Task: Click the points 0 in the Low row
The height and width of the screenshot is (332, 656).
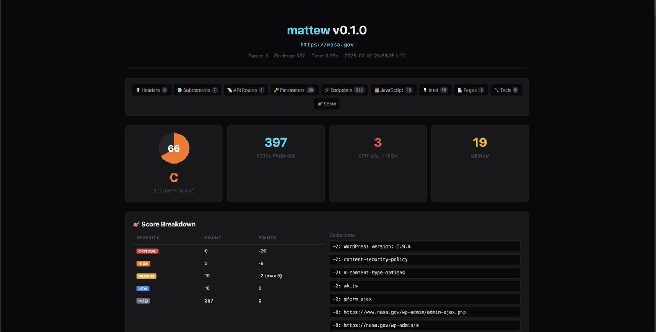Action: point(260,288)
